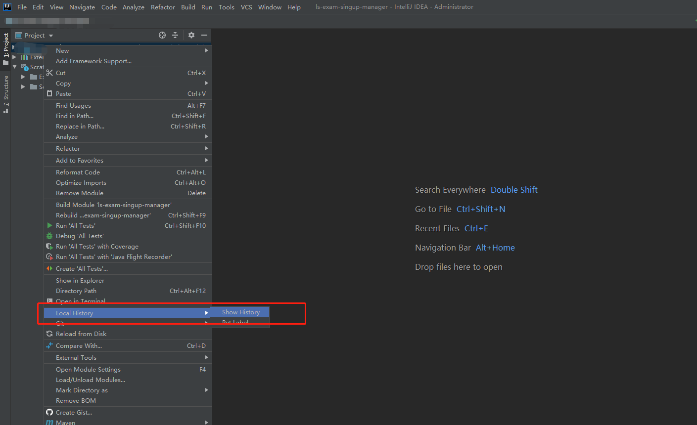
Task: Select the Run 'All Tests' green play icon
Action: (49, 225)
